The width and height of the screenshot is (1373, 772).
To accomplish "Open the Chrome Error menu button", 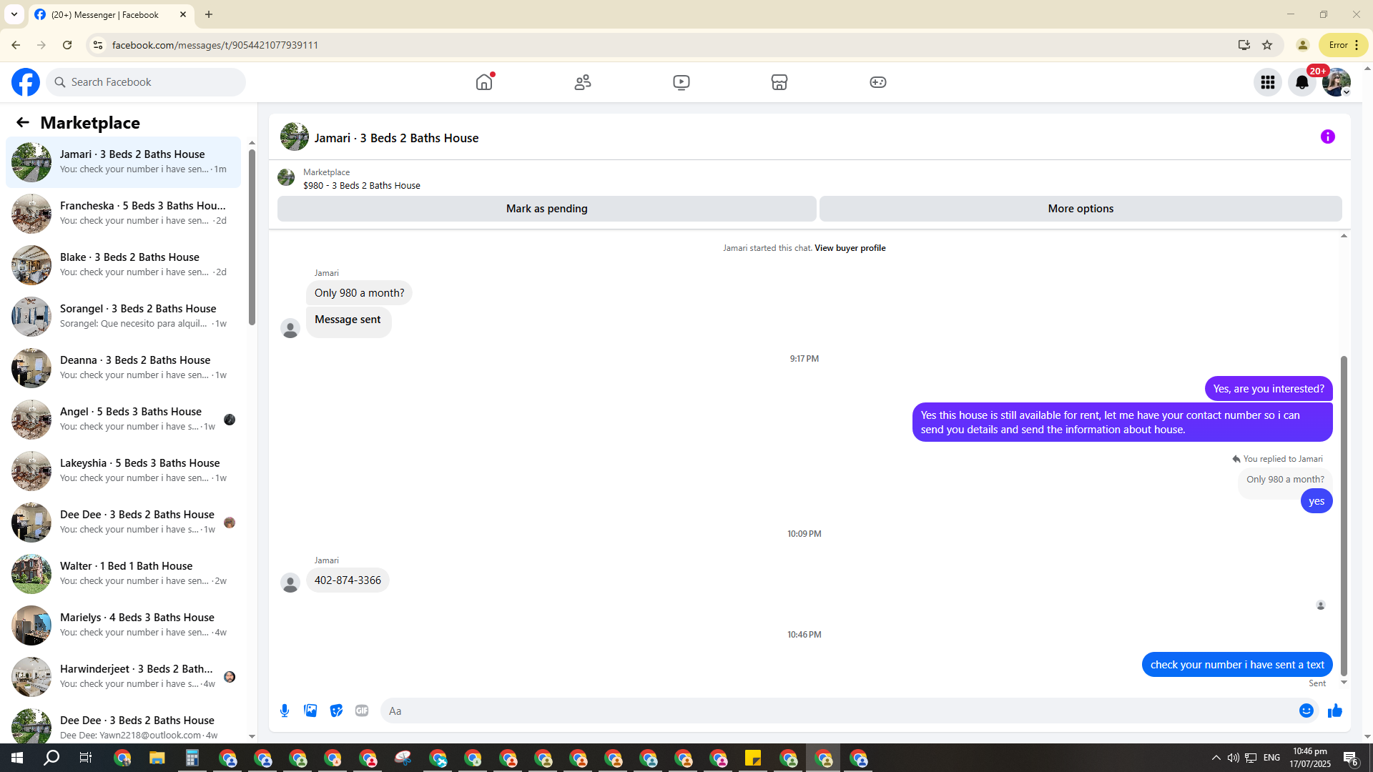I will [x=1344, y=45].
